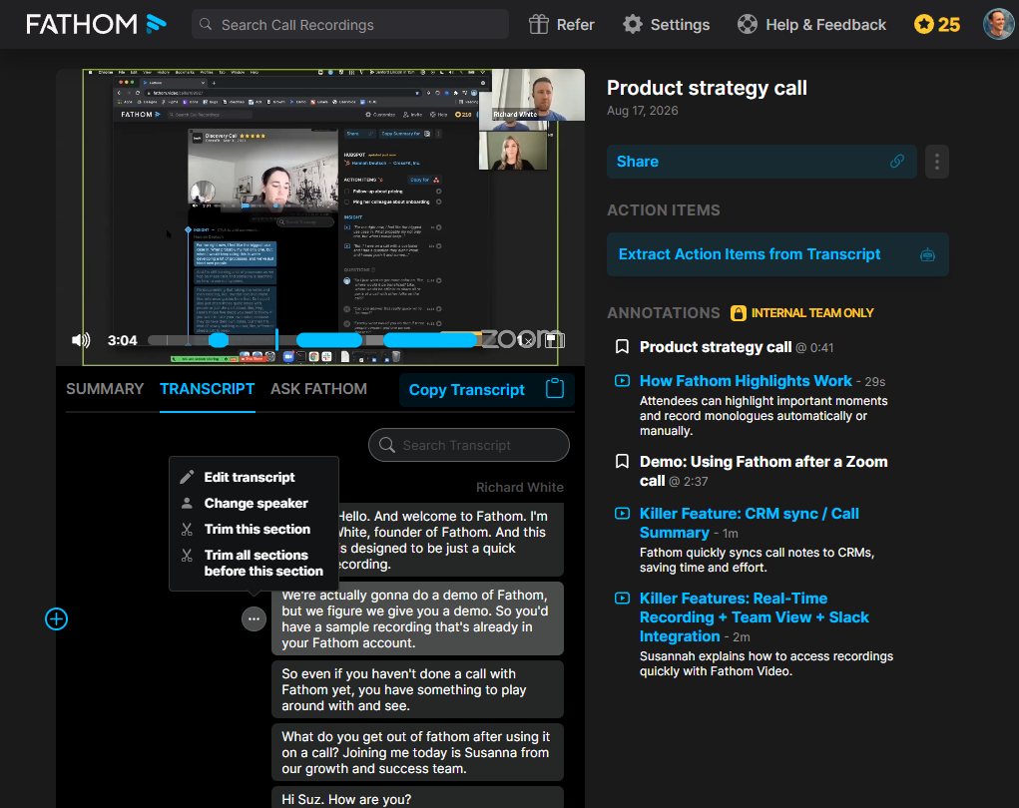Click the Product strategy call title
Screen dimensions: 1019x808
707,88
